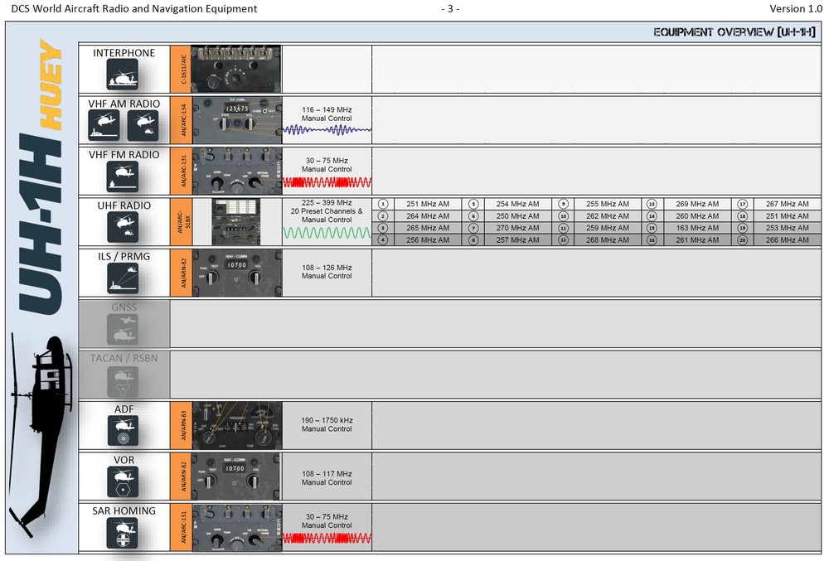Open the AN/ARC-134 VHF AM panel image
The height and width of the screenshot is (561, 829).
(x=237, y=120)
